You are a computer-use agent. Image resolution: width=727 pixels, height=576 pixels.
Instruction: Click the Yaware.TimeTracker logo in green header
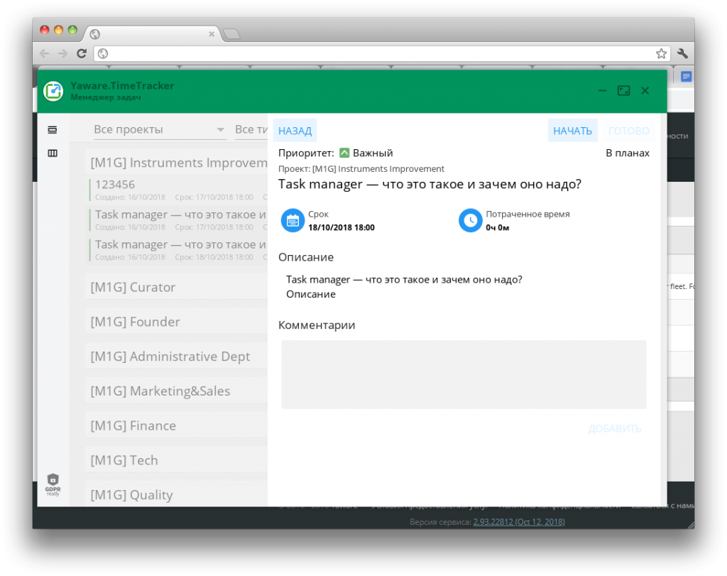pos(53,91)
